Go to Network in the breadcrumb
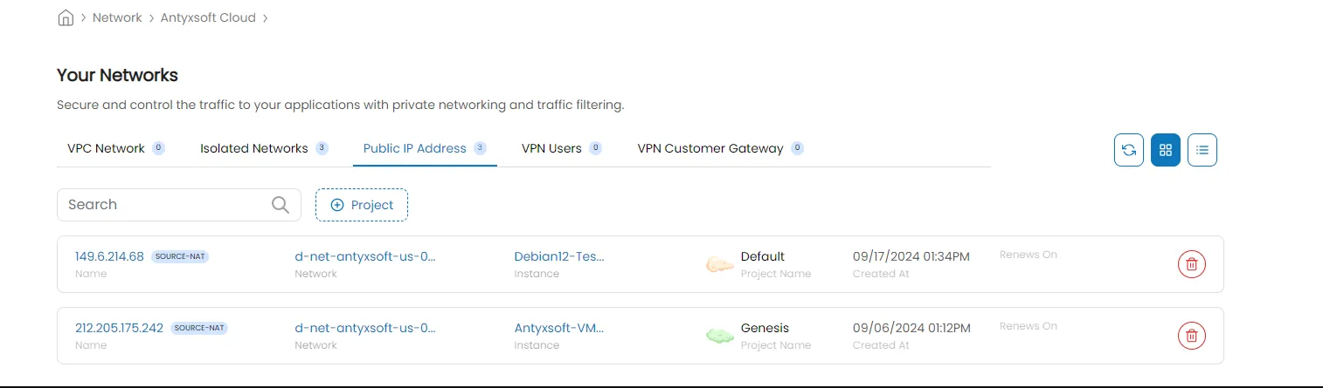 pos(117,17)
